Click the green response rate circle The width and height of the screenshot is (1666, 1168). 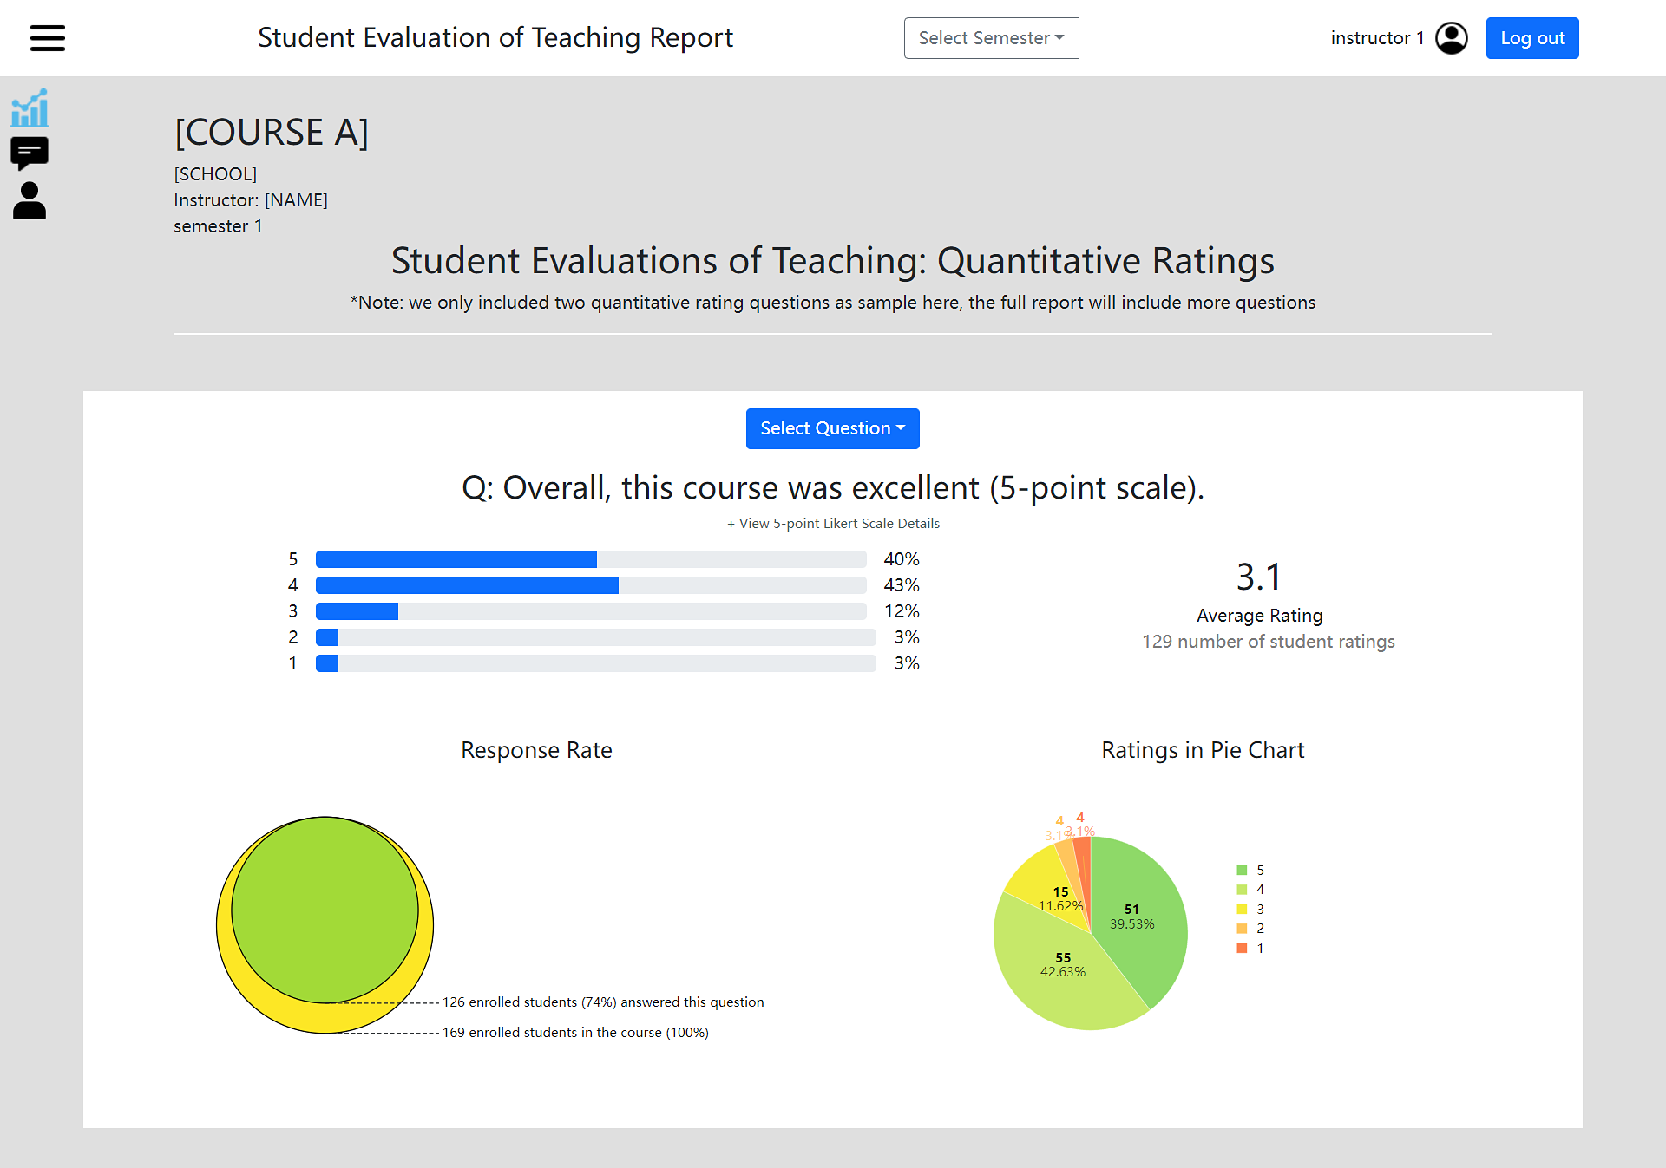[325, 910]
